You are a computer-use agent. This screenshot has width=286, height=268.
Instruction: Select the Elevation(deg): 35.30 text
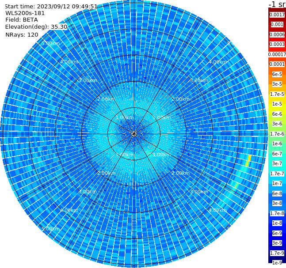point(36,27)
